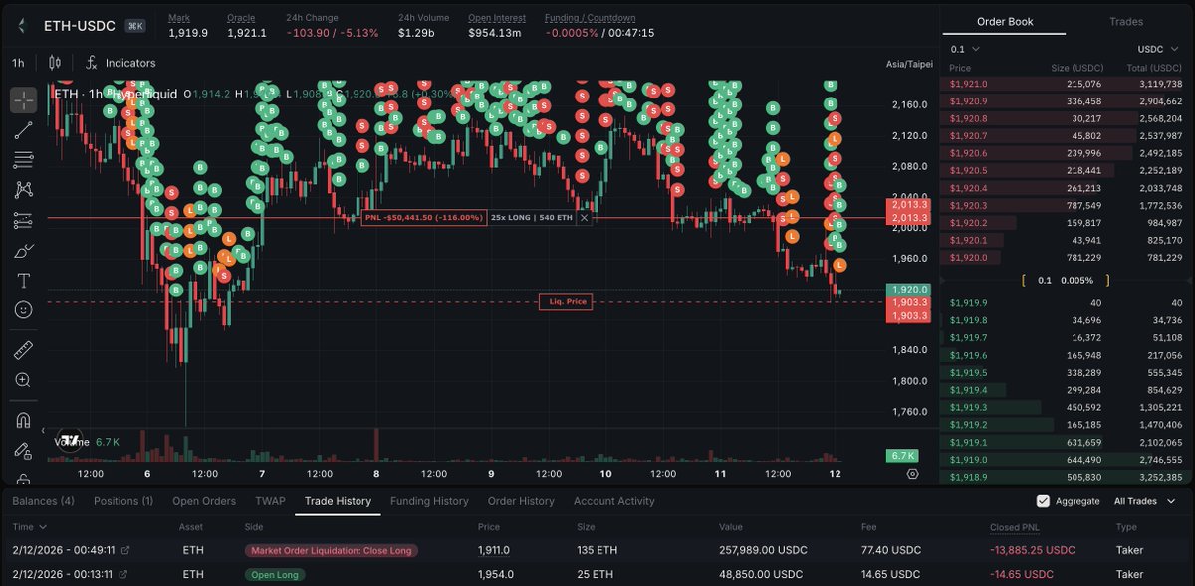Open the Positions (1) tab
This screenshot has height=586, width=1195.
[x=123, y=501]
